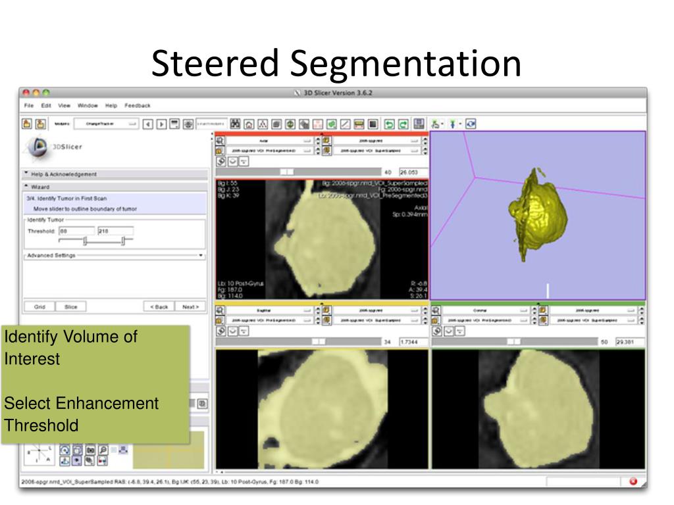Click the < Back wizard button
The height and width of the screenshot is (505, 674).
(159, 306)
